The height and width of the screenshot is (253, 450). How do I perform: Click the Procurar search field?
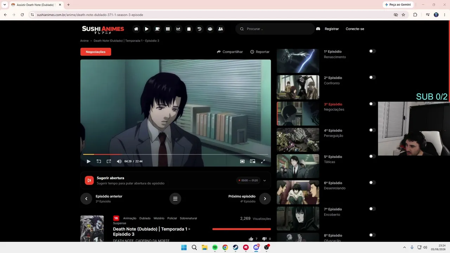point(275,29)
